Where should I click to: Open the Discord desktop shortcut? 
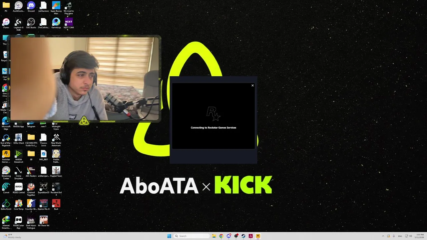tap(31, 7)
